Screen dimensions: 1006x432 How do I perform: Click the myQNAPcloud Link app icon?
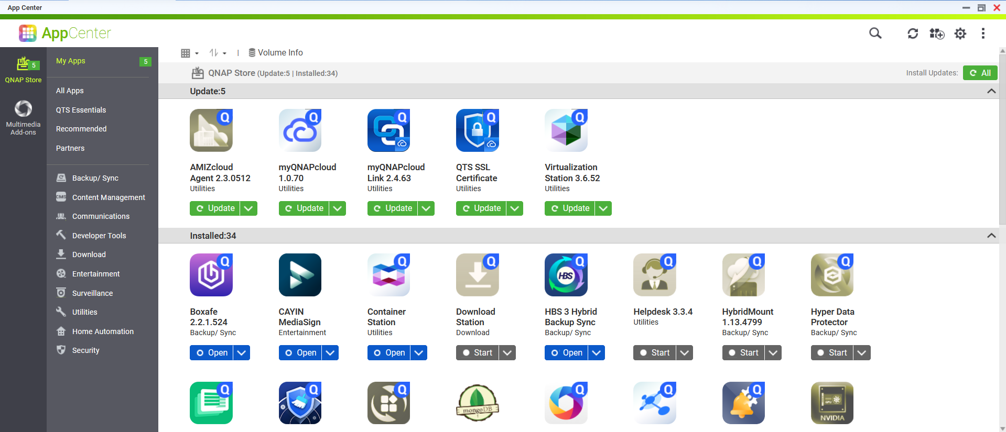coord(388,130)
